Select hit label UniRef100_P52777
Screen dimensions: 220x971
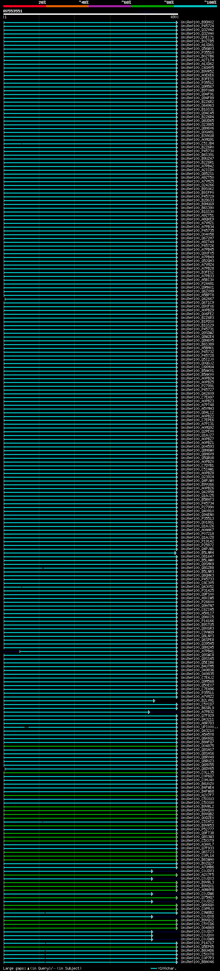pos(197,829)
